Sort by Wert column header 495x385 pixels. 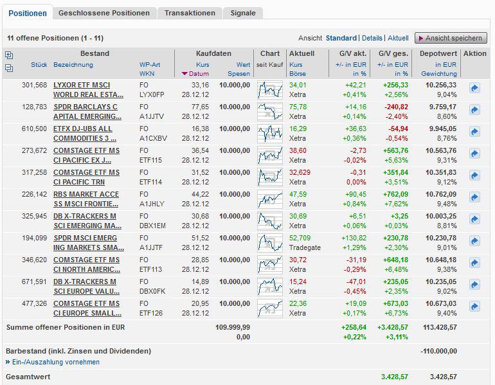[x=243, y=65]
